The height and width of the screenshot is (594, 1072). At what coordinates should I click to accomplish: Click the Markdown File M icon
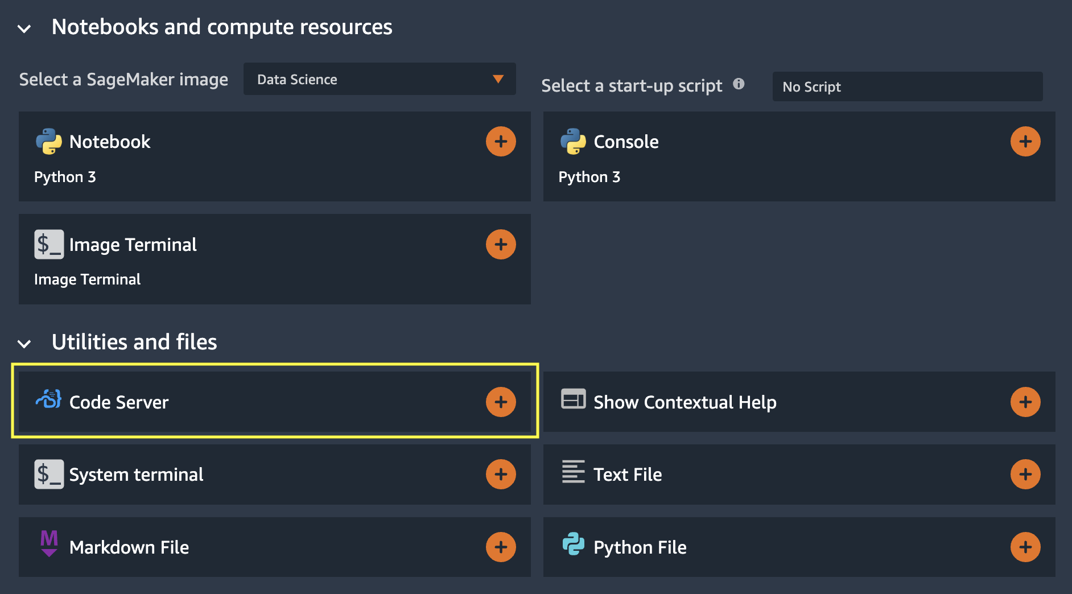pyautogui.click(x=49, y=543)
